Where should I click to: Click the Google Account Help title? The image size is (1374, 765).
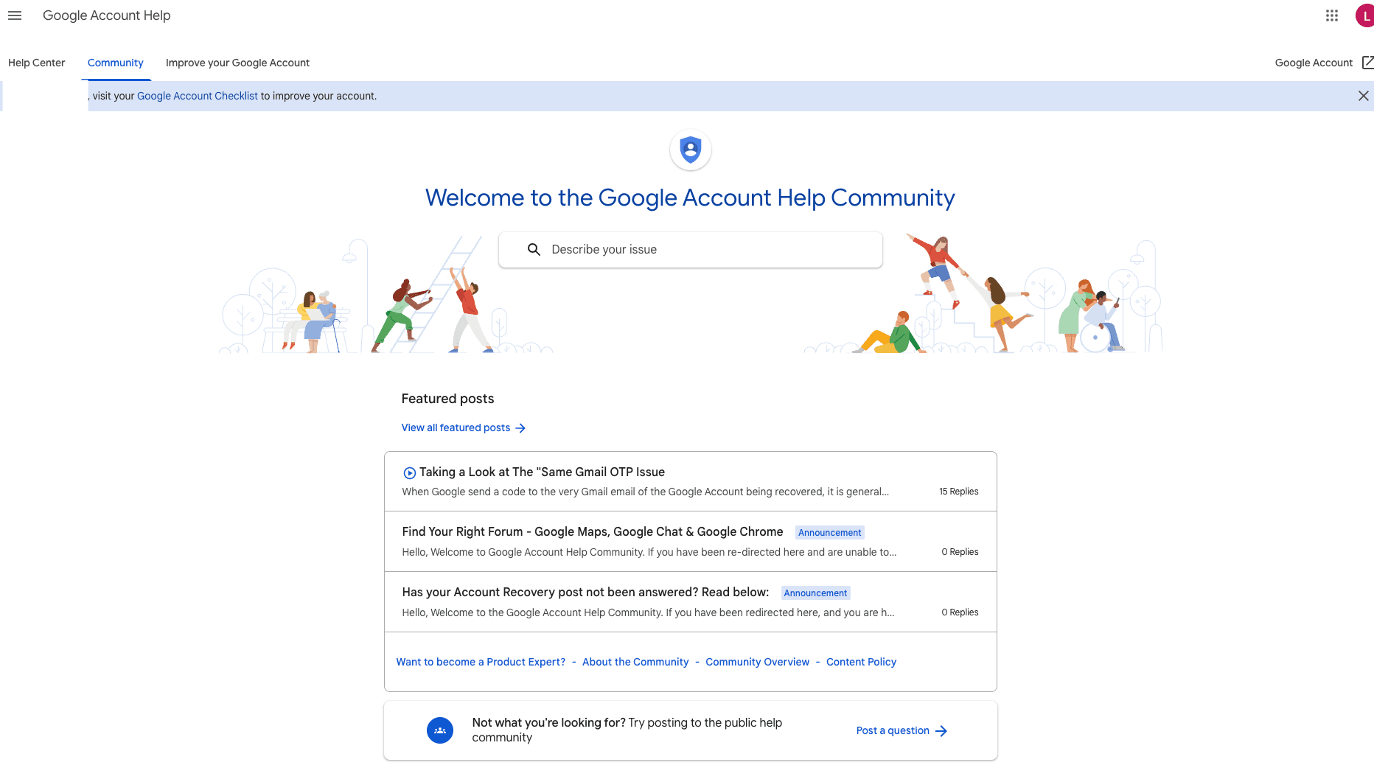pyautogui.click(x=107, y=15)
